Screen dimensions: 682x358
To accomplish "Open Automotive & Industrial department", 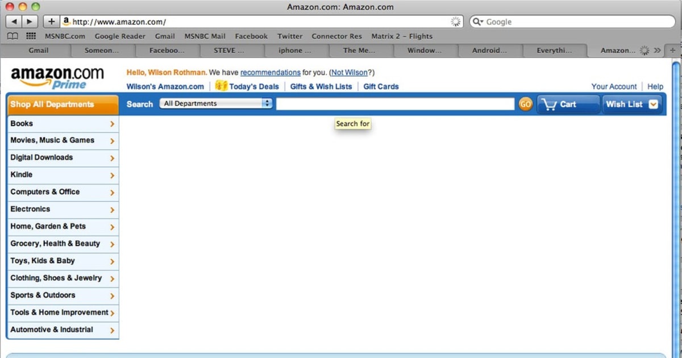I will [x=63, y=330].
